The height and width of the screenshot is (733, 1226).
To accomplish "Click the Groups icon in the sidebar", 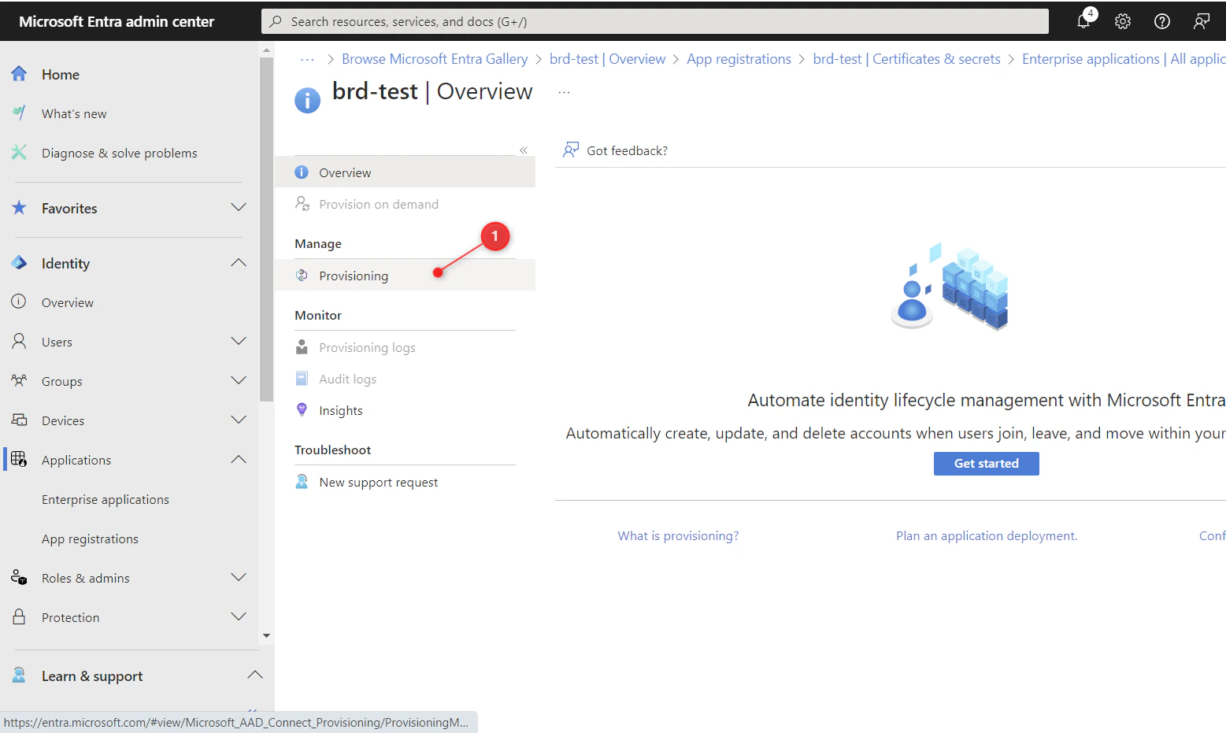I will pyautogui.click(x=19, y=381).
